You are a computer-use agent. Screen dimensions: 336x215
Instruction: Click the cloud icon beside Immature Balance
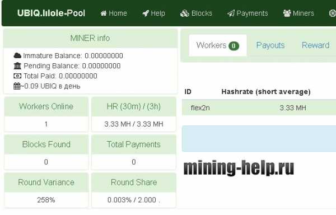[17, 55]
